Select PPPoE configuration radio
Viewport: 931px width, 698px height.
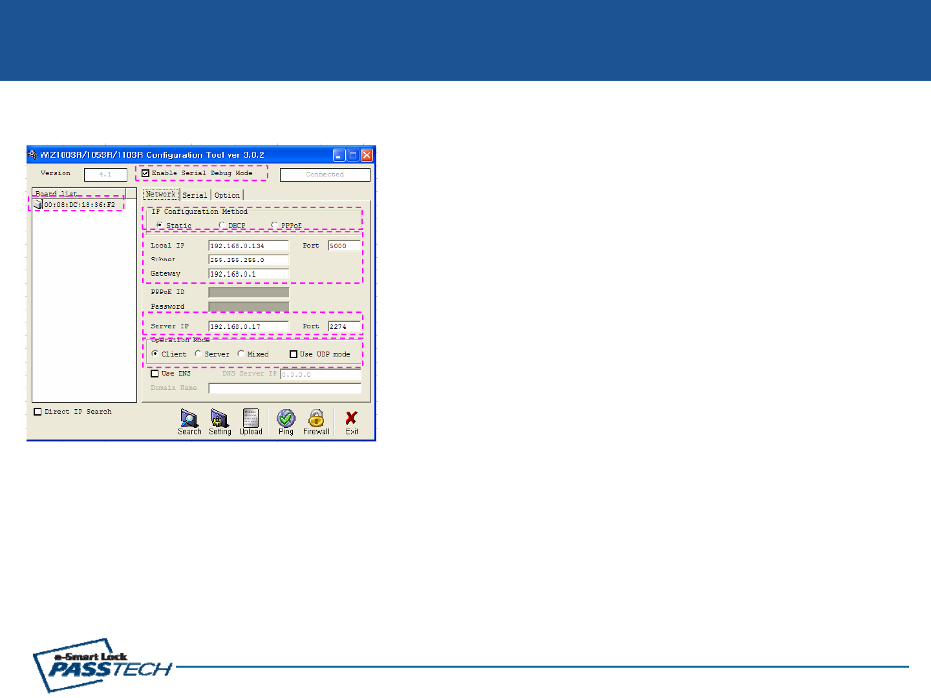click(274, 225)
